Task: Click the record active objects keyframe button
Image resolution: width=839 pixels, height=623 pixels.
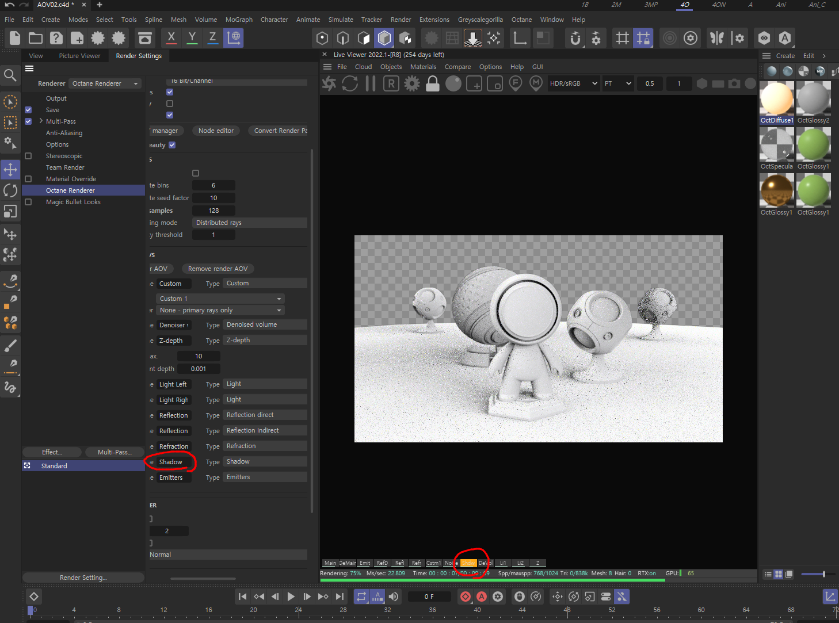Action: (466, 597)
